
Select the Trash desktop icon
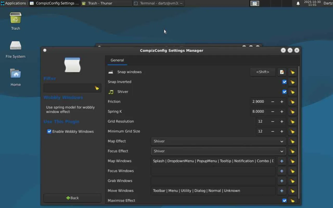(16, 21)
